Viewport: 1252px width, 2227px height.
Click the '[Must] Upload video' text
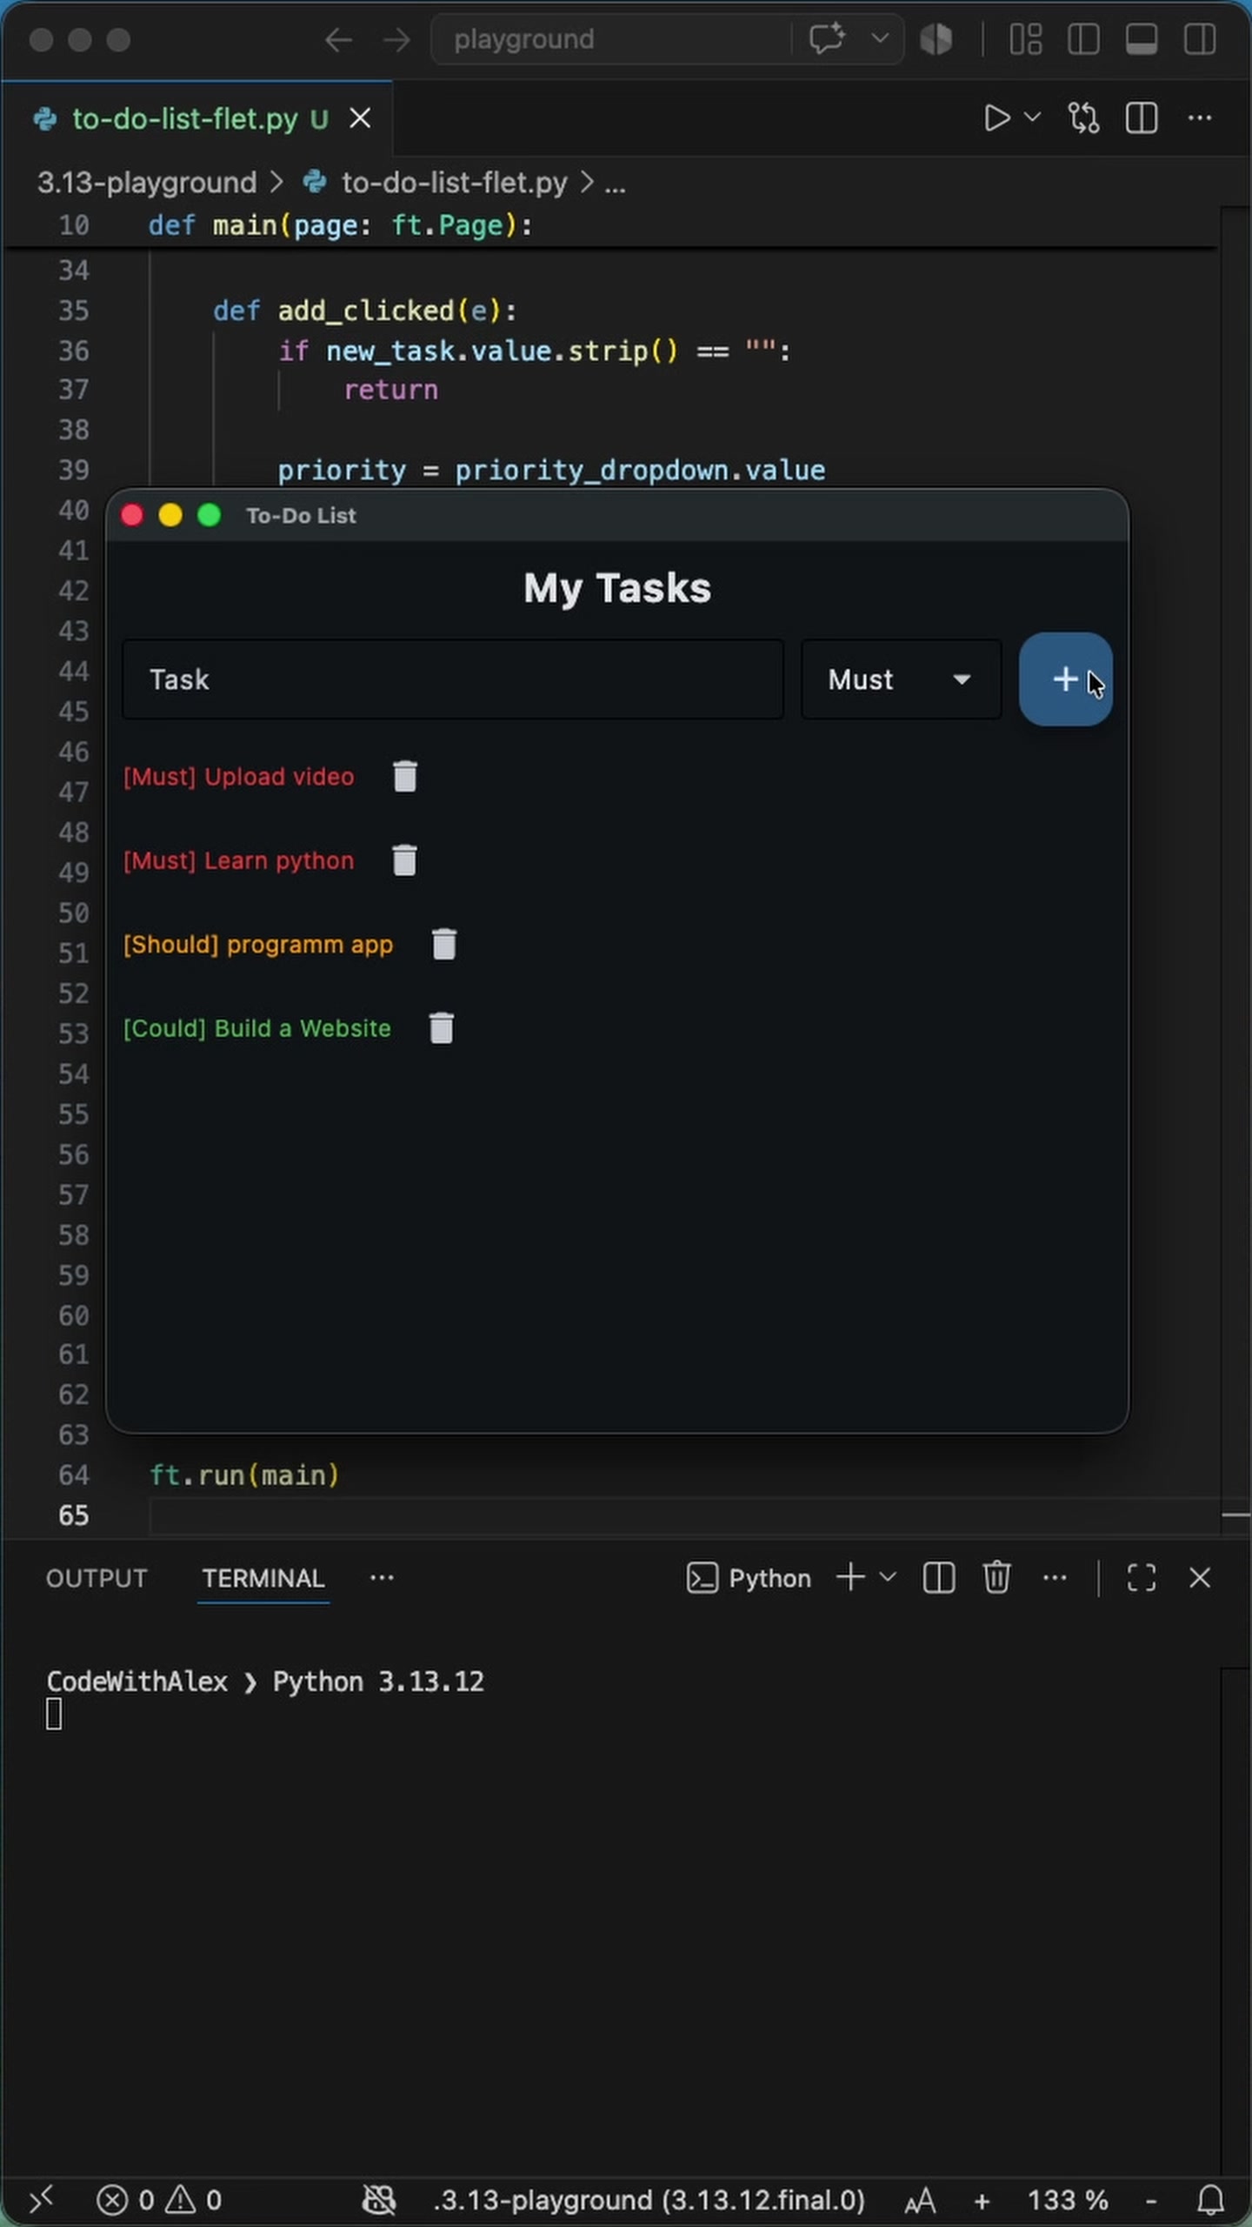tap(238, 776)
